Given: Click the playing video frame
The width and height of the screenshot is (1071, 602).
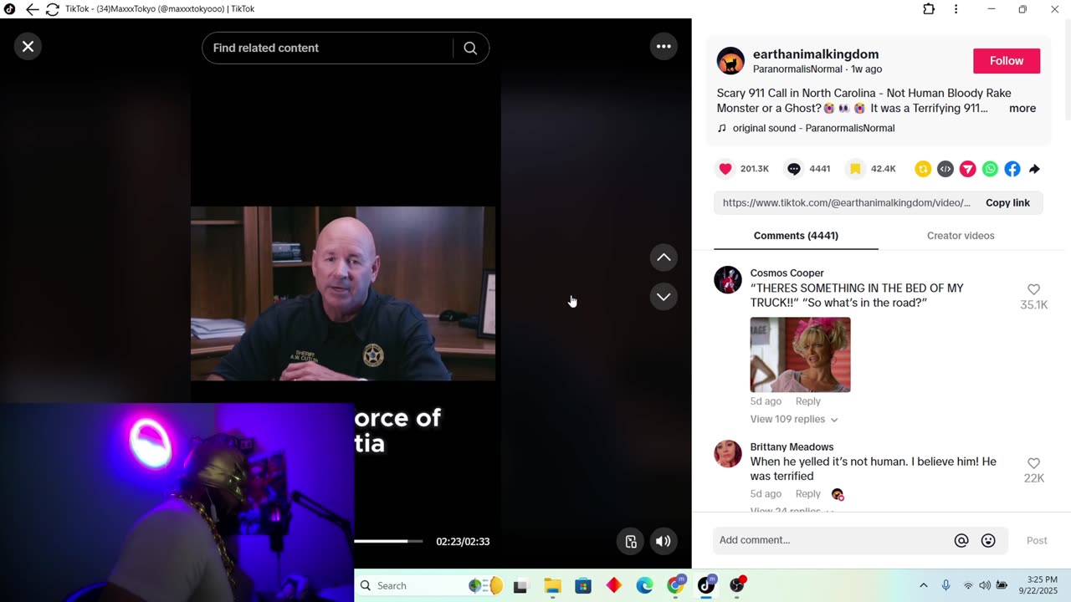Looking at the screenshot, I should click(x=343, y=293).
